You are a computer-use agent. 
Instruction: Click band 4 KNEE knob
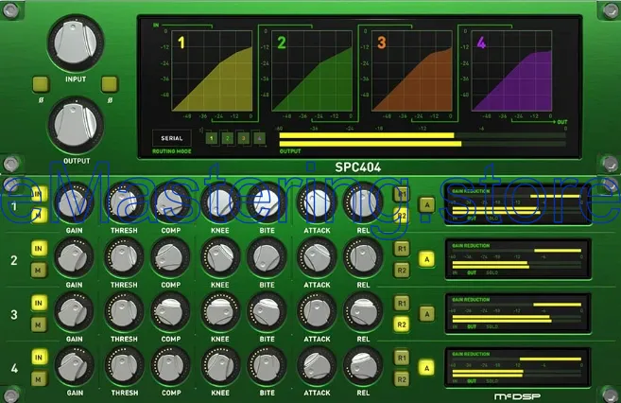tap(220, 366)
